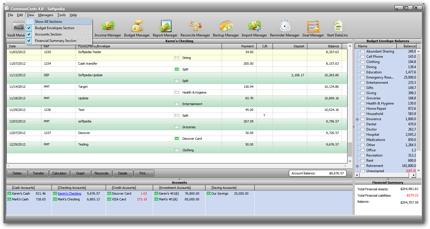This screenshot has height=229, width=430.
Task: Click the Date column header in register
Action: click(24, 46)
